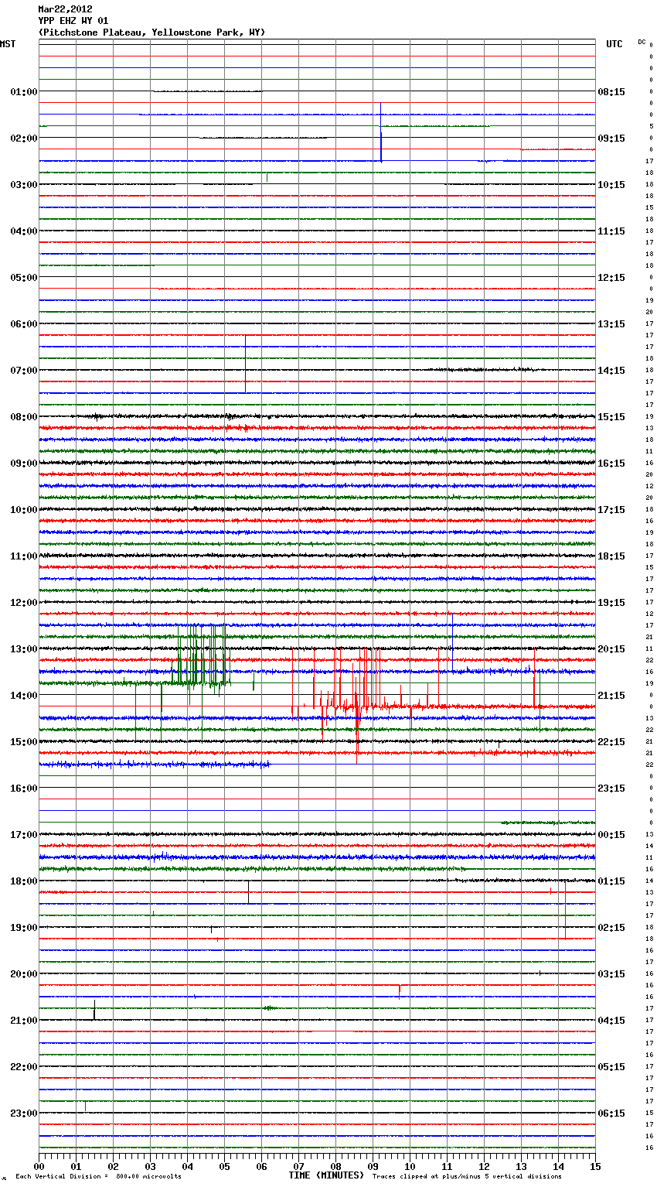Viewport: 657px width, 1187px height.
Task: Click the 18:15 UTC time label
Action: pos(611,556)
